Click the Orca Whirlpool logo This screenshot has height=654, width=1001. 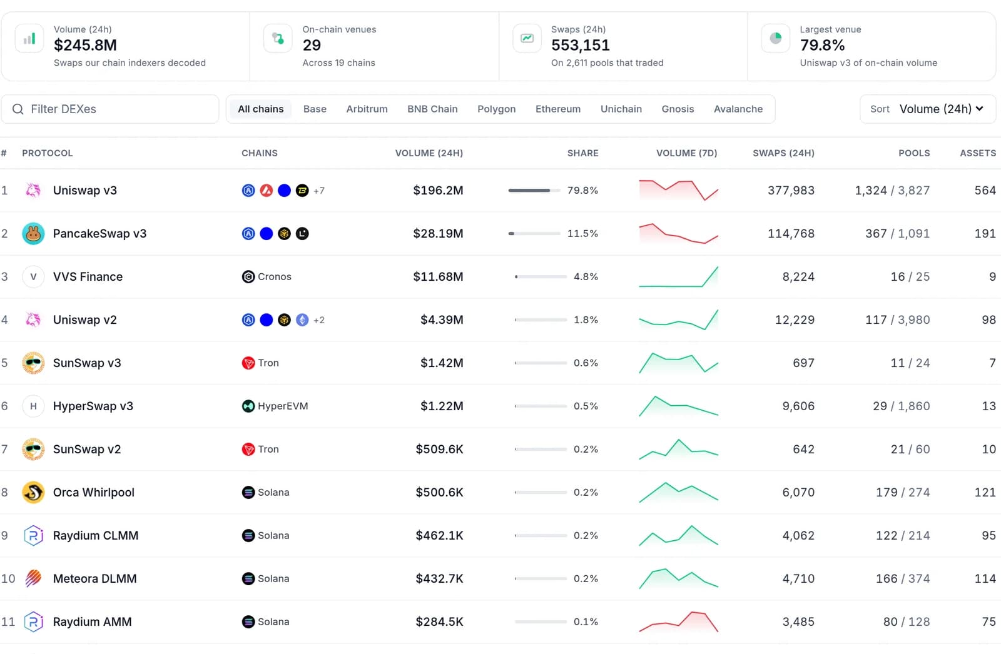tap(33, 493)
